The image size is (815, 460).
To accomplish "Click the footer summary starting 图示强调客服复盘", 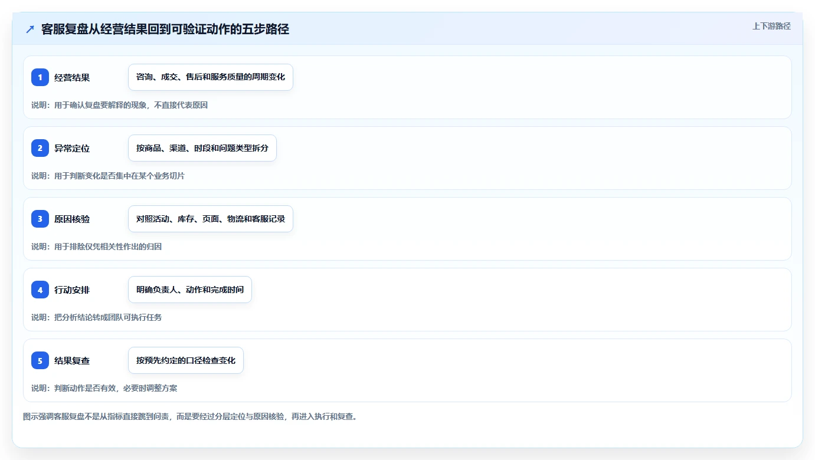I will click(190, 416).
